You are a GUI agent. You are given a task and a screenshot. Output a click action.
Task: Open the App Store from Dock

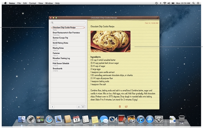point(150,119)
